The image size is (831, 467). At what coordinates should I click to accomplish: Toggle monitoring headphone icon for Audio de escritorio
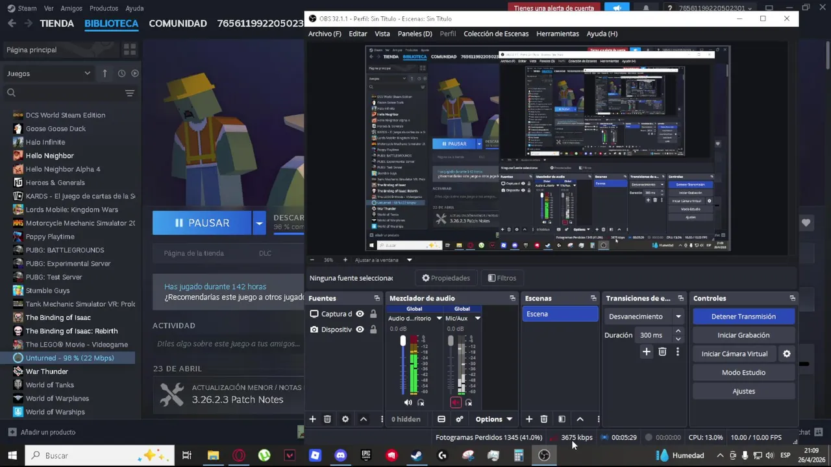click(421, 403)
